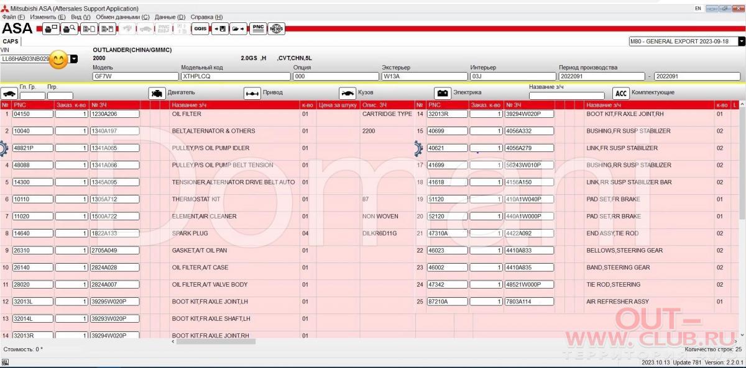Click the open-folder export icon
Image resolution: width=746 pixels, height=368 pixels.
[238, 29]
